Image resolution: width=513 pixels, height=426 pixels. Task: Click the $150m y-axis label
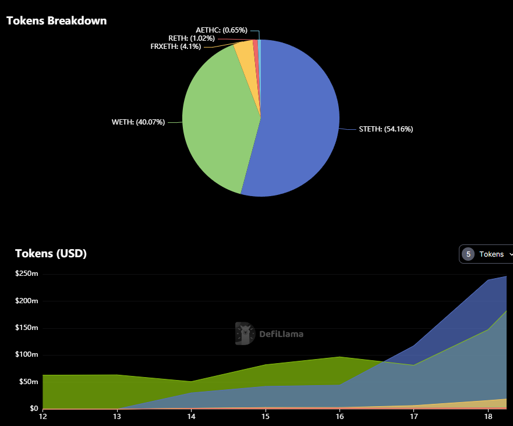(x=27, y=328)
